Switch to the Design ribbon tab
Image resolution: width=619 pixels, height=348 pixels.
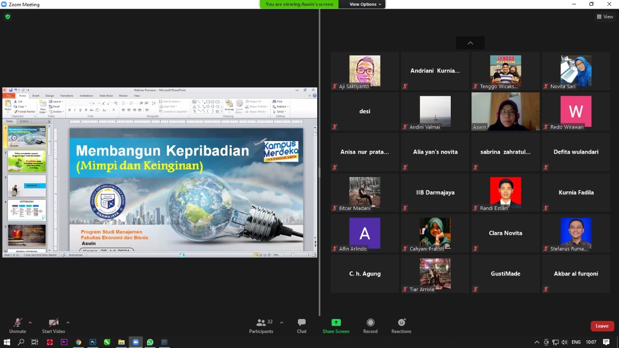50,96
